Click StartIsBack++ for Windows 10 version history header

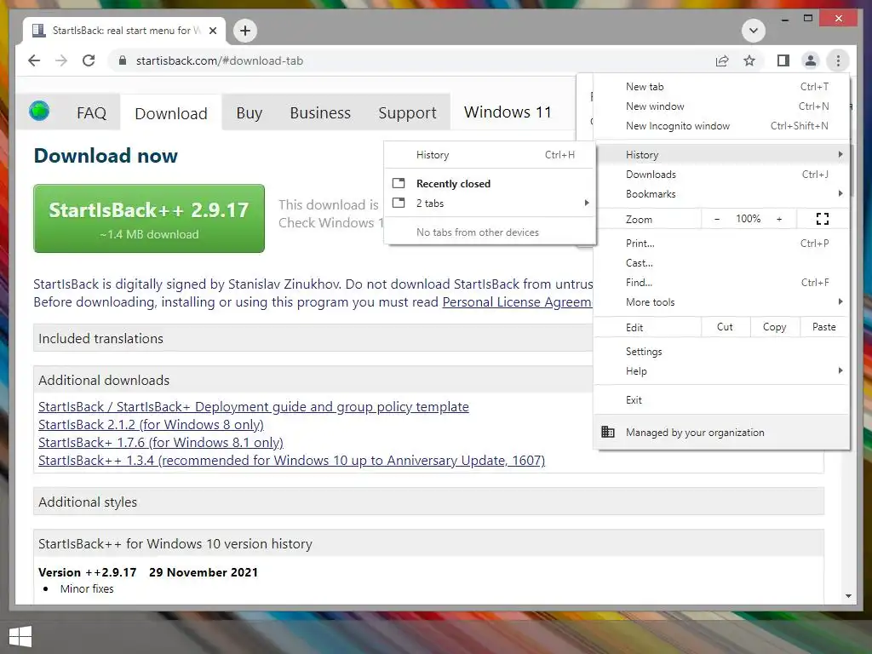[x=428, y=543]
